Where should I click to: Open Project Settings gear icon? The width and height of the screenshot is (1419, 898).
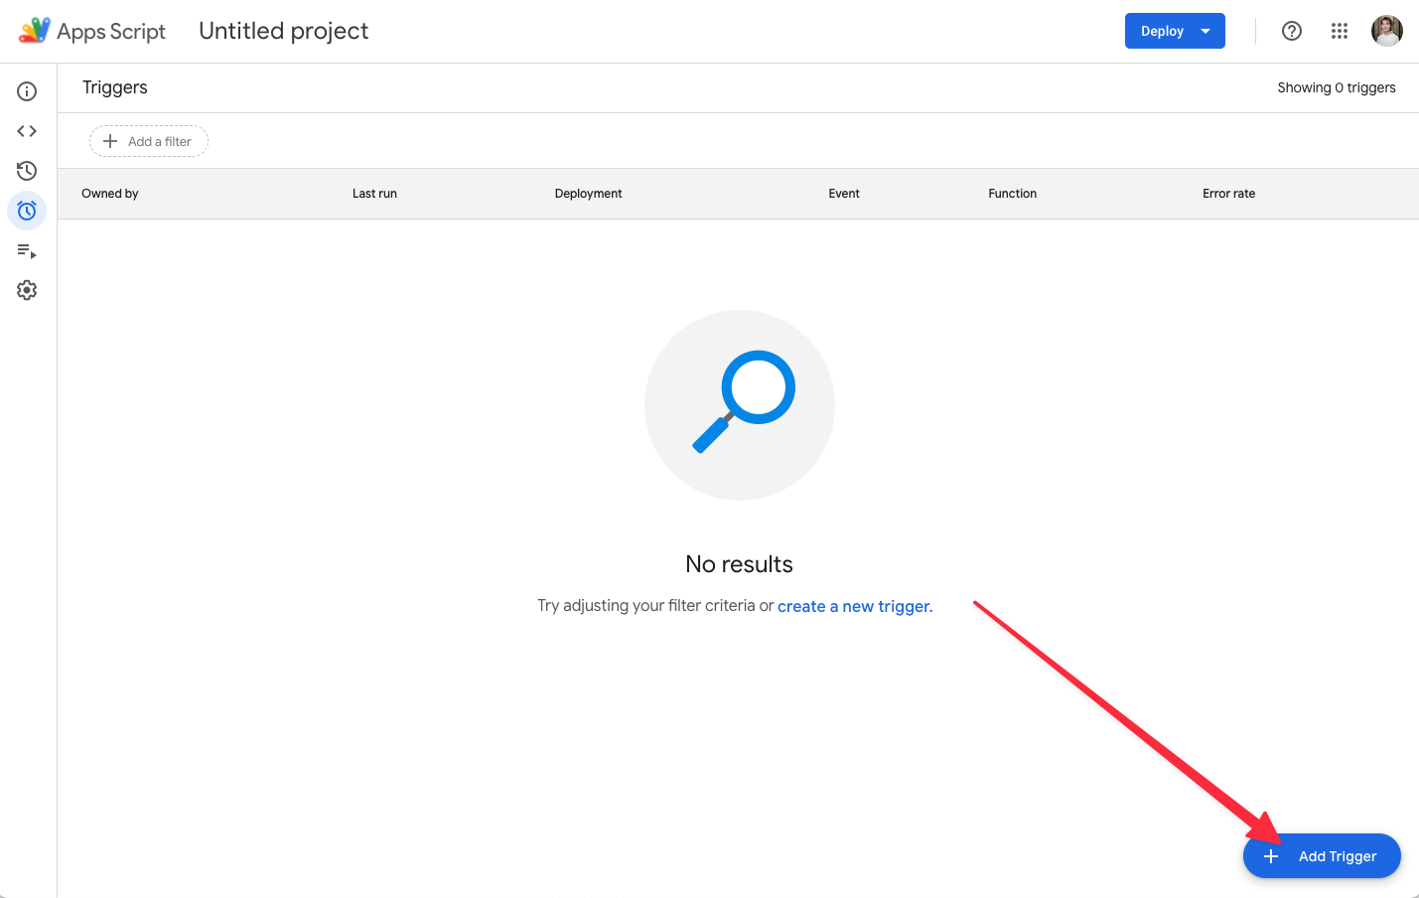[x=27, y=290]
